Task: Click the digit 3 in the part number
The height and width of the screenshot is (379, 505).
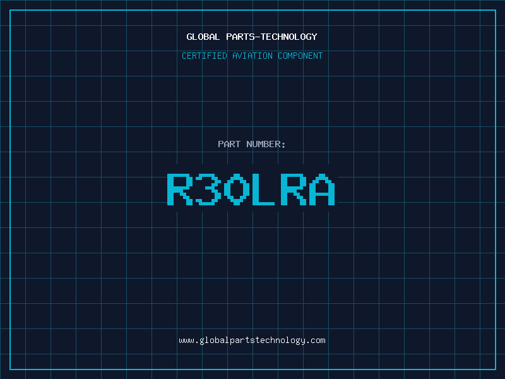Action: click(208, 189)
